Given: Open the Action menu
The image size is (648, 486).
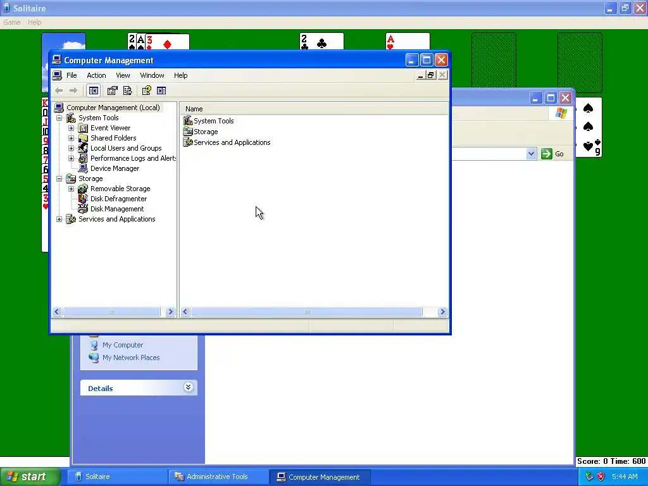Looking at the screenshot, I should pos(96,75).
